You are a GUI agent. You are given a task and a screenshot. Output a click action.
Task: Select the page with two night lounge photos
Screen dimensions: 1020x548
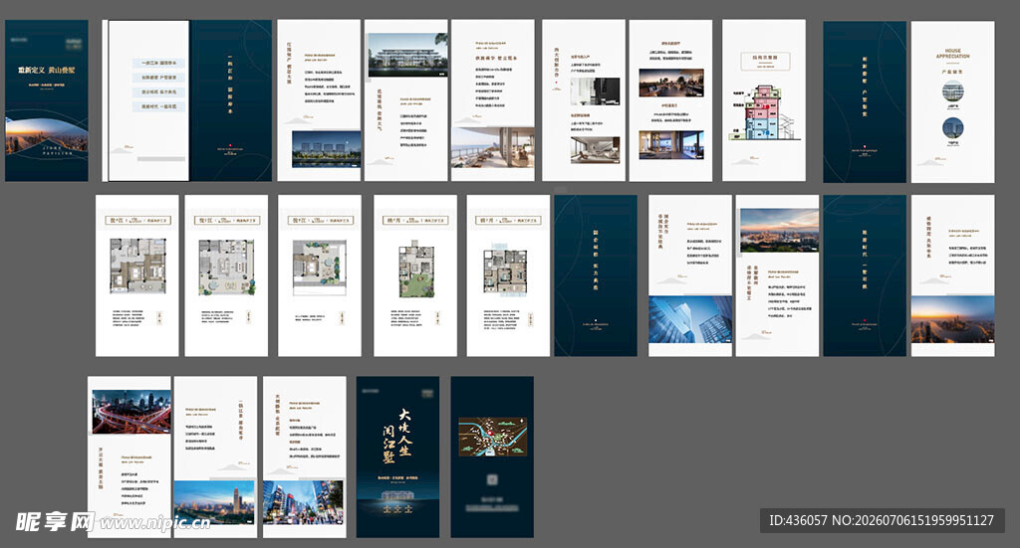tap(670, 100)
